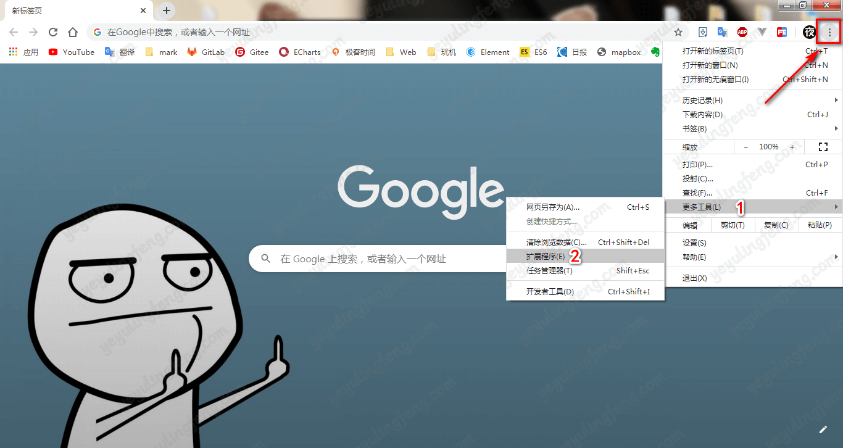Open the Vue devtools extension icon
843x448 pixels.
coord(762,32)
